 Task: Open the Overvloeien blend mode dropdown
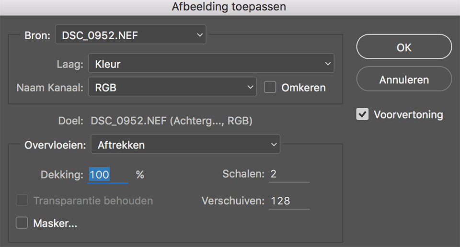click(185, 144)
